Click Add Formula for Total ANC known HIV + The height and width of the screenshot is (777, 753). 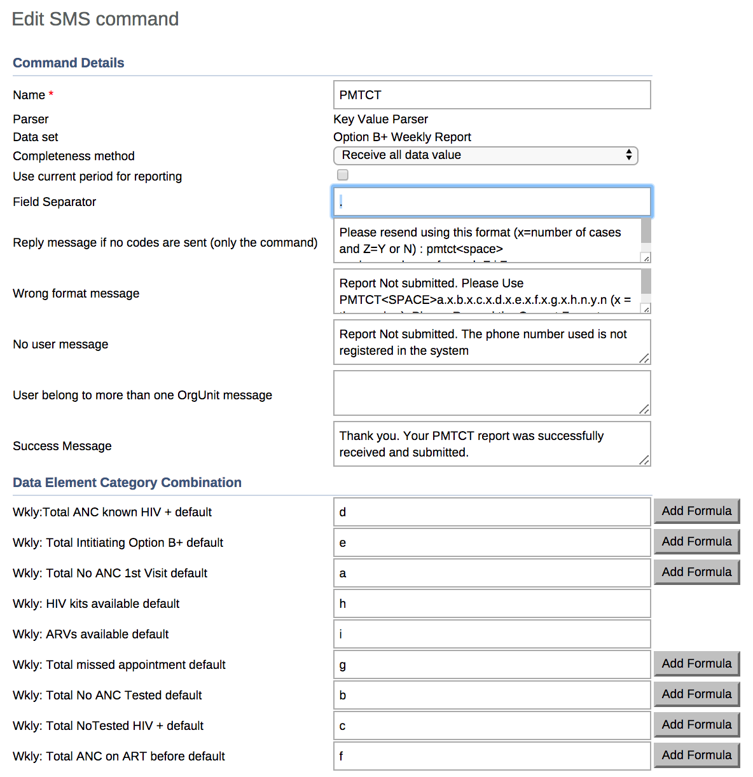(696, 511)
